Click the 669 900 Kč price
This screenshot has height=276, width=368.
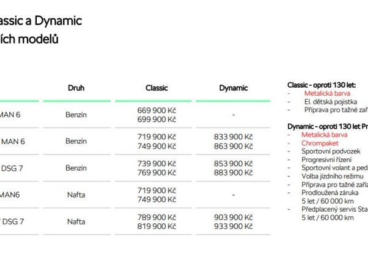(x=156, y=110)
